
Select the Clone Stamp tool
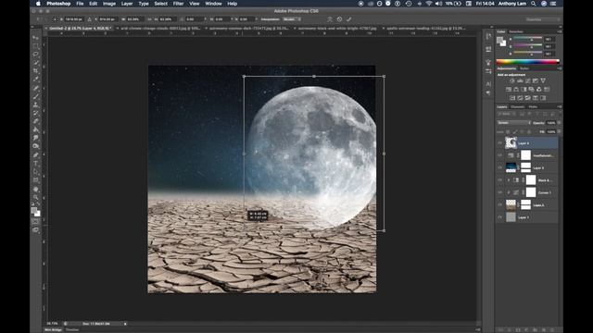(x=35, y=105)
